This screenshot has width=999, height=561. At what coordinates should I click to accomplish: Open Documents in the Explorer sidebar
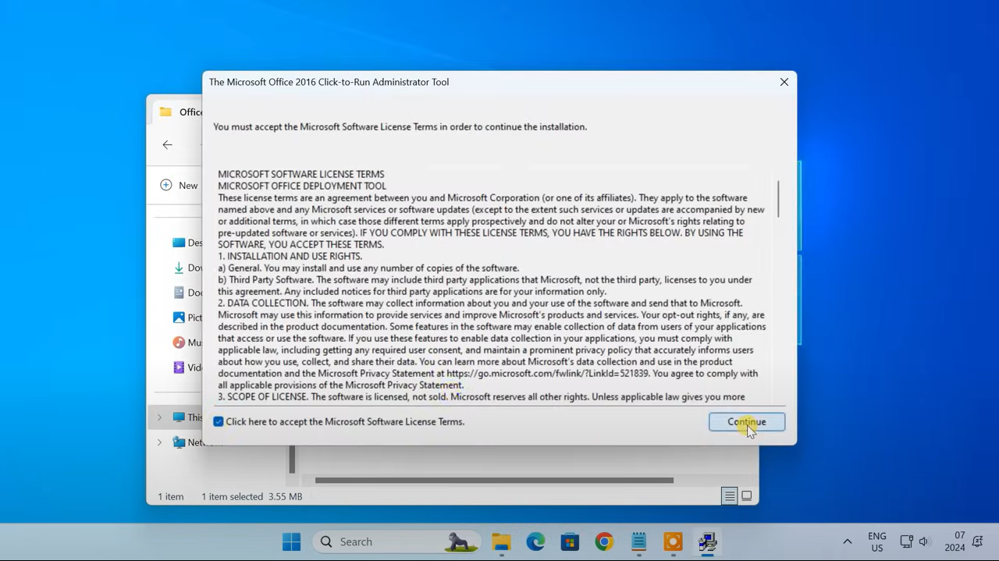point(187,293)
